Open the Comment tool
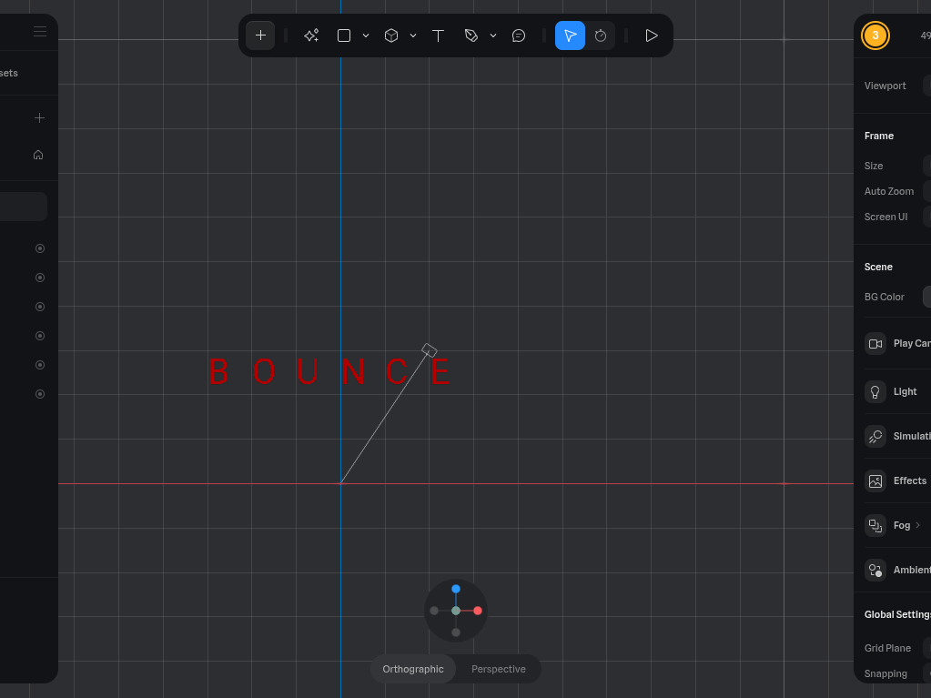This screenshot has height=698, width=931. pyautogui.click(x=519, y=35)
